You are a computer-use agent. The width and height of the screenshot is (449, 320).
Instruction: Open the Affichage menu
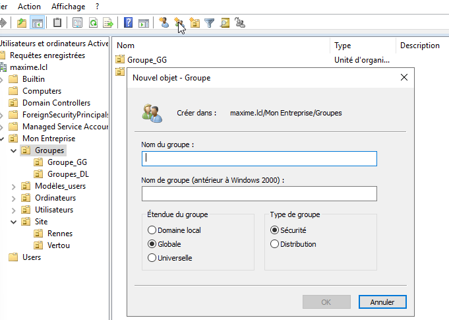(x=68, y=7)
